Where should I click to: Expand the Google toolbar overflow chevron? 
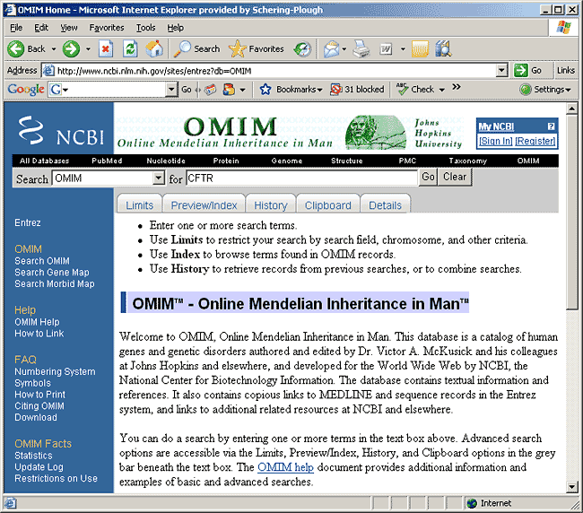457,87
